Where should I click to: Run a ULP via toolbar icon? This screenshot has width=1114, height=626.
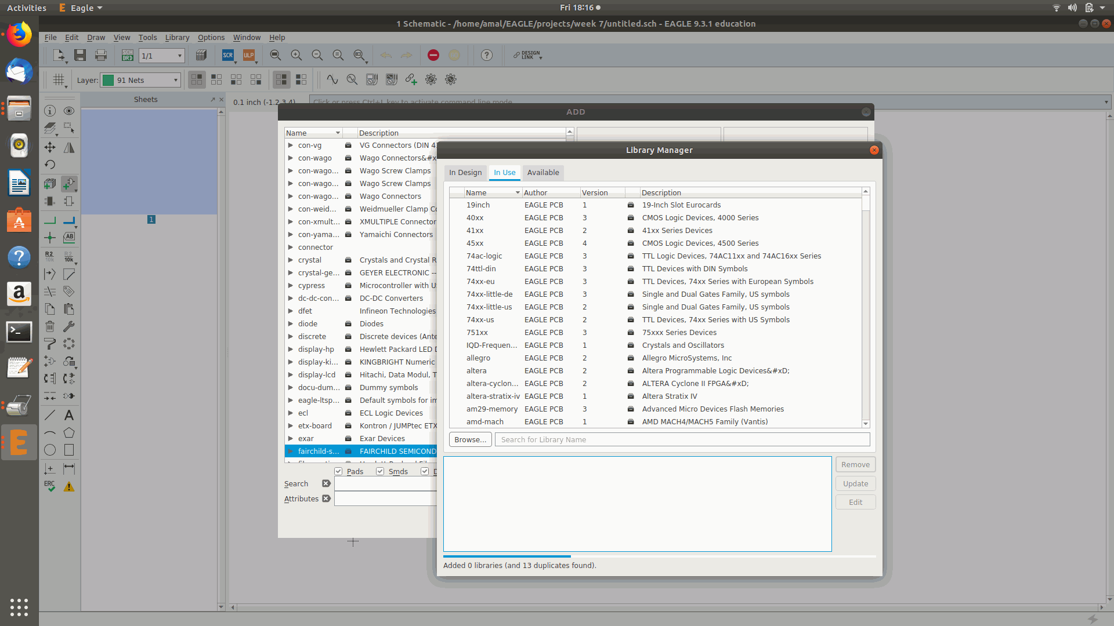click(249, 55)
